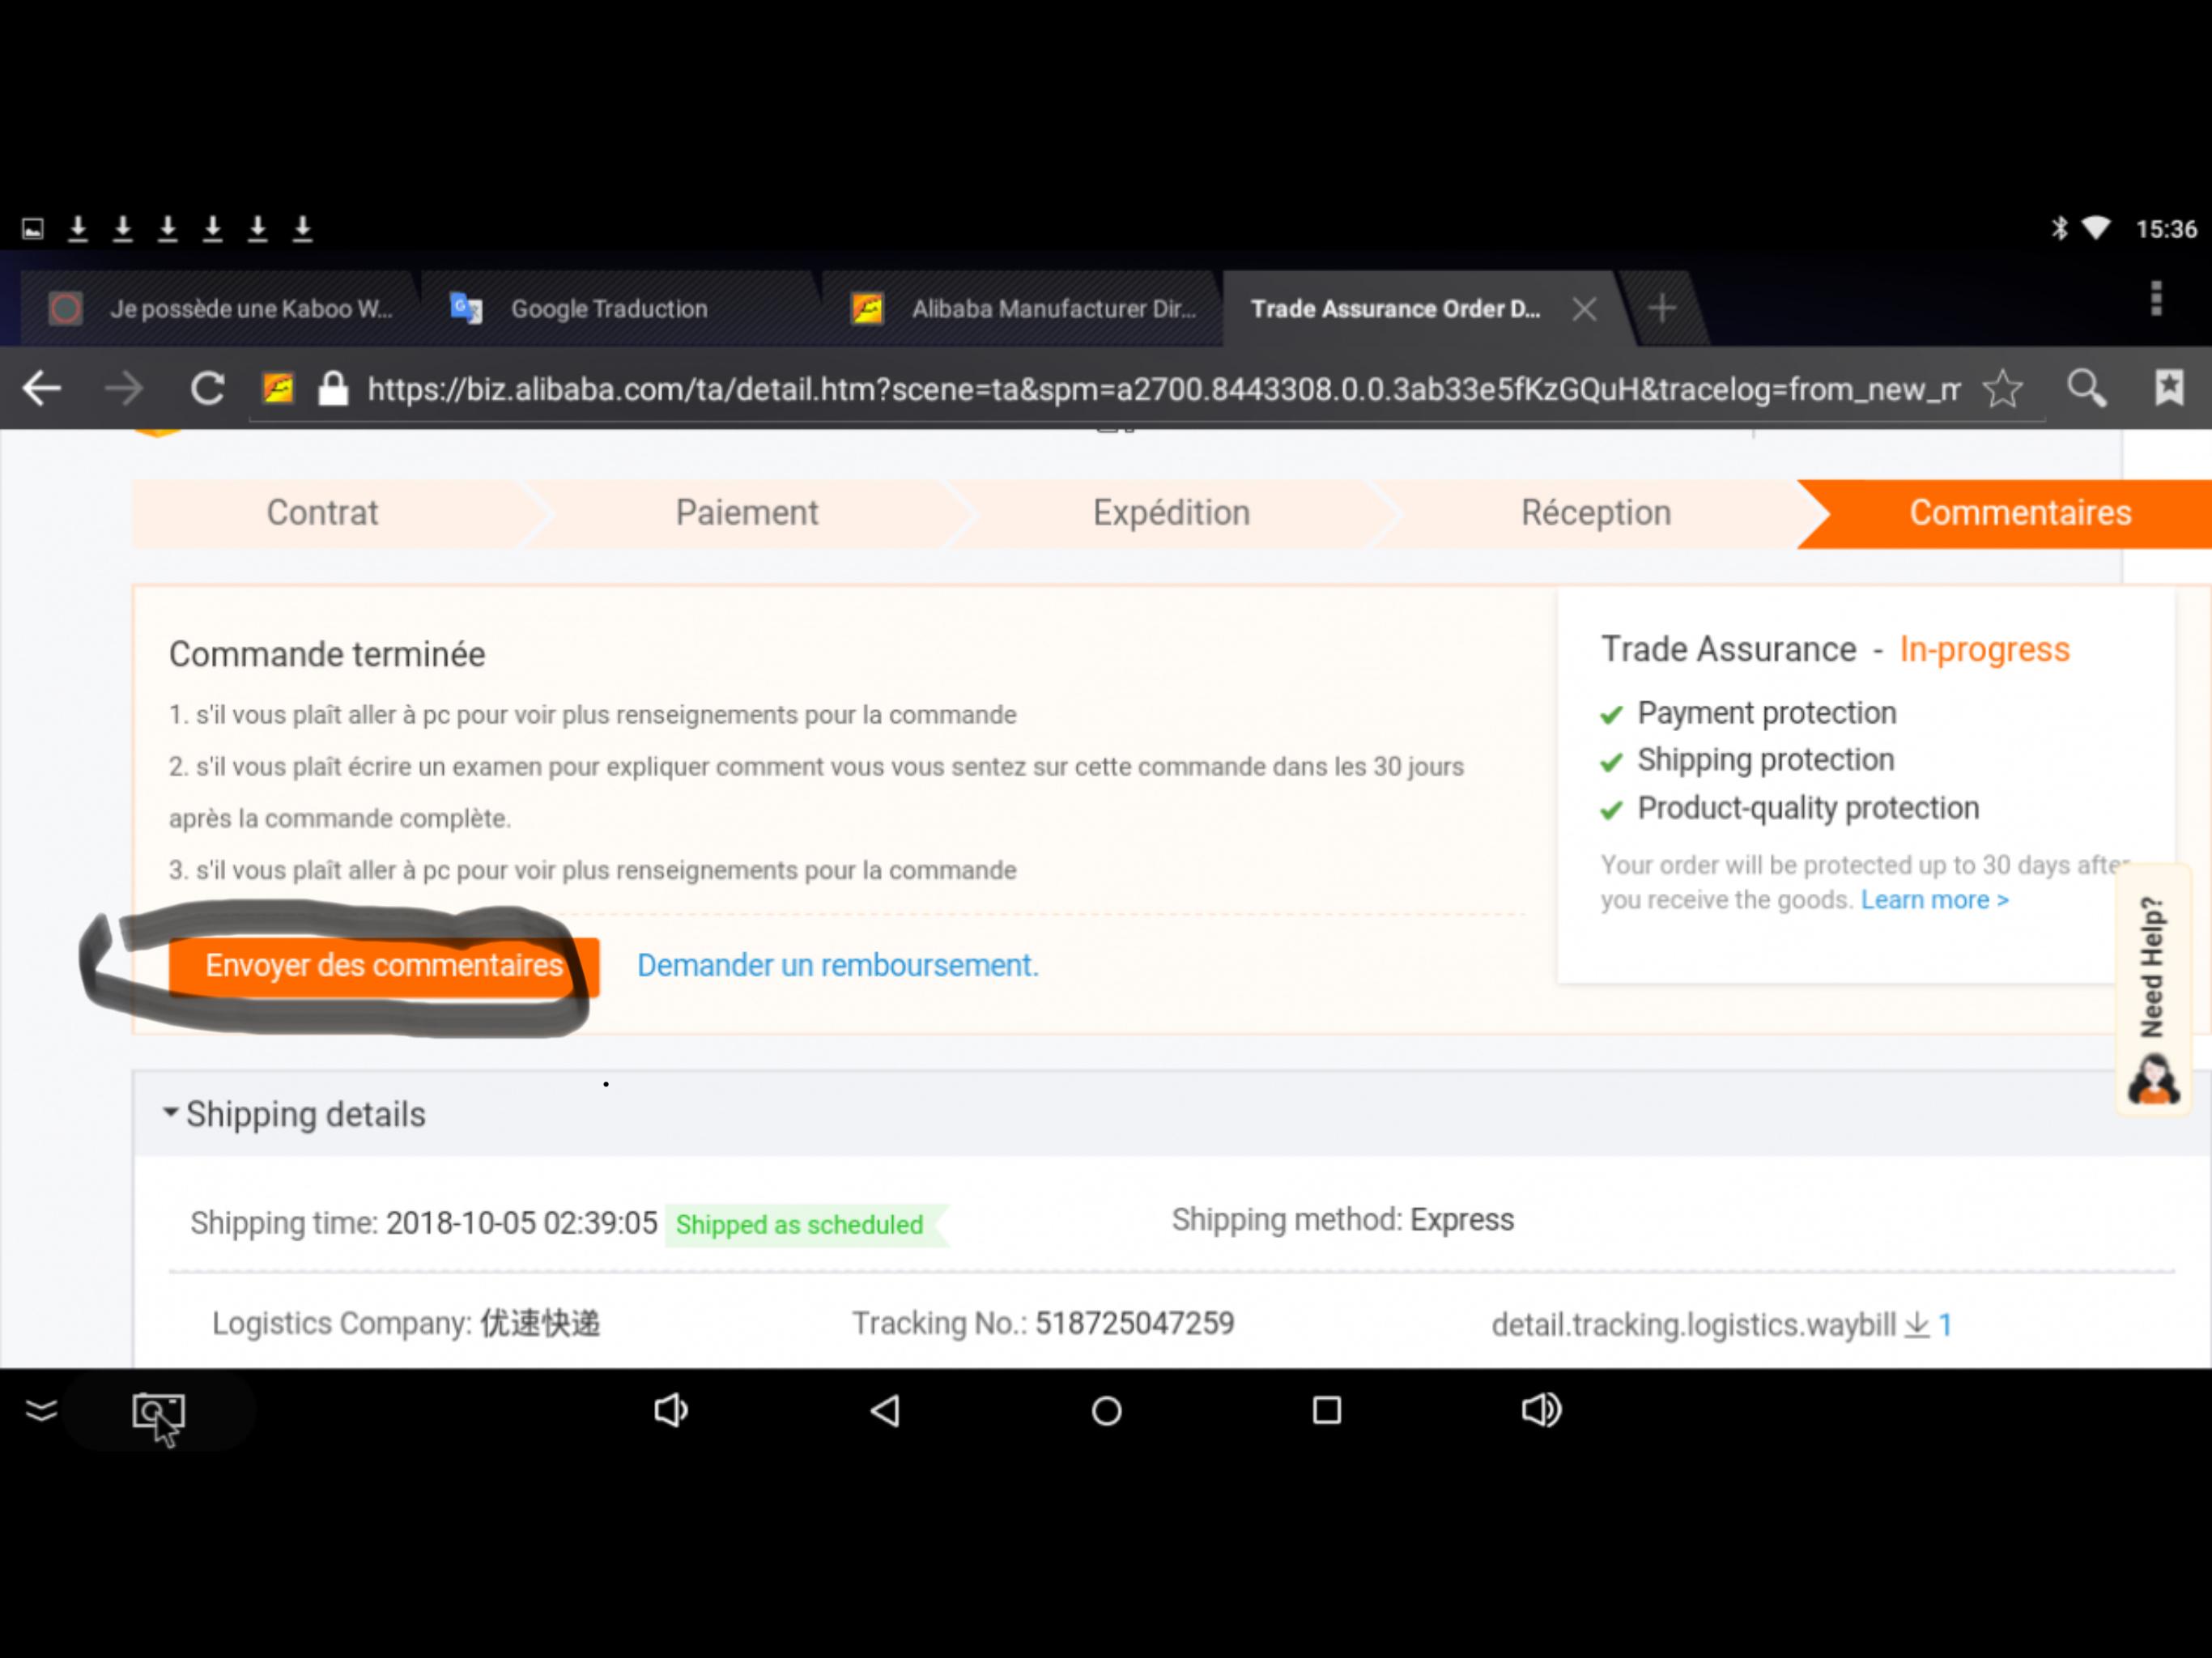Viewport: 2212px width, 1658px height.
Task: Tap the Android back navigation button
Action: 885,1411
